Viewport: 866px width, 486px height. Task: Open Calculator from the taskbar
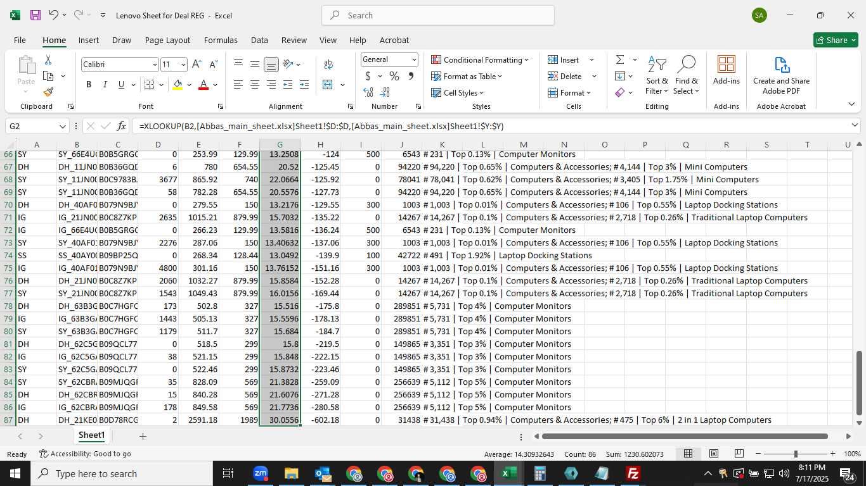[x=540, y=473]
